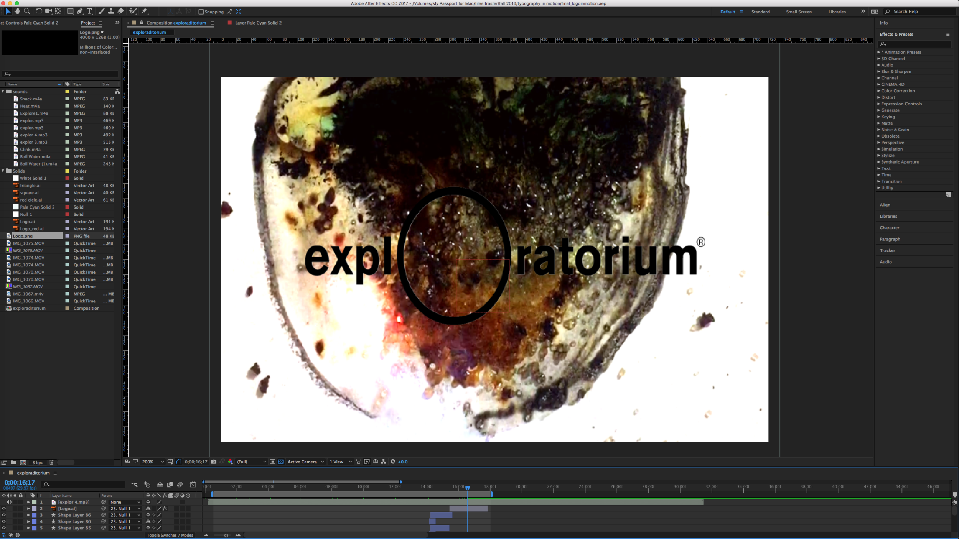Collapse the sounds folder in Project panel
The image size is (959, 539).
tap(3, 91)
